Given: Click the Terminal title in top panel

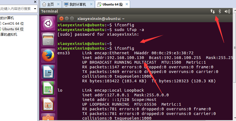Looking at the screenshot, I should tap(50, 11).
